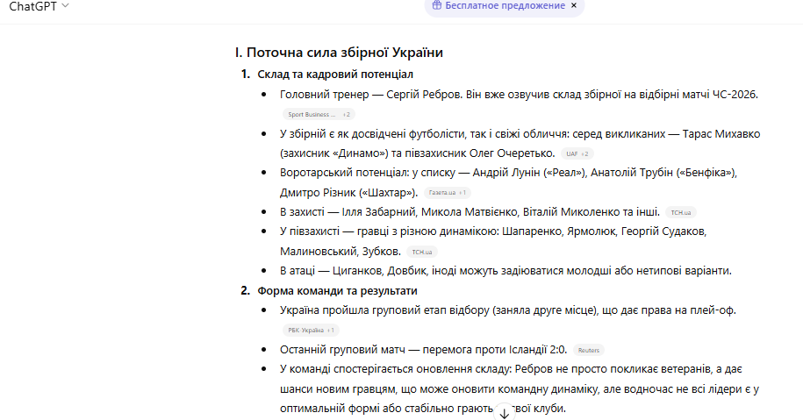Open the ТСН.ua citation after the defenders line
803x420 pixels.
(x=682, y=212)
